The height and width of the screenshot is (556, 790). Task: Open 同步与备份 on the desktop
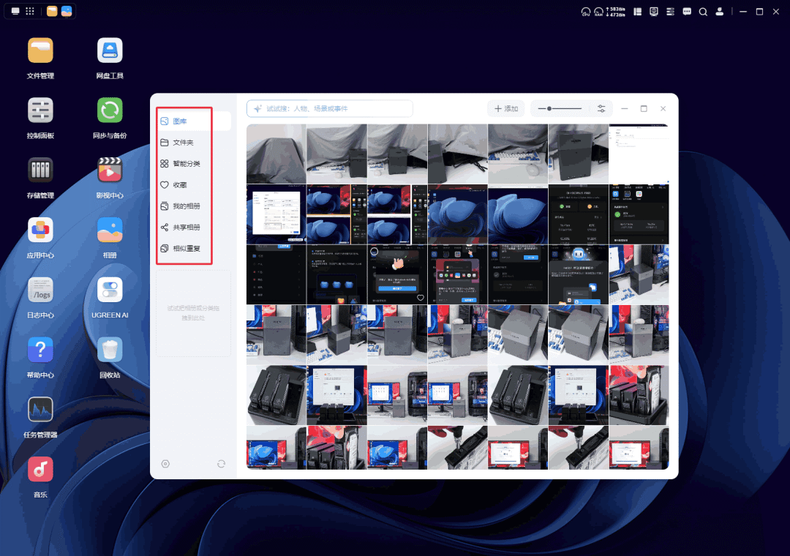tap(110, 110)
